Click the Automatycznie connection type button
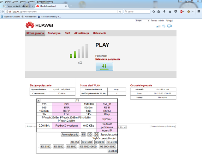This screenshot has height=156, width=202. pyautogui.click(x=70, y=135)
